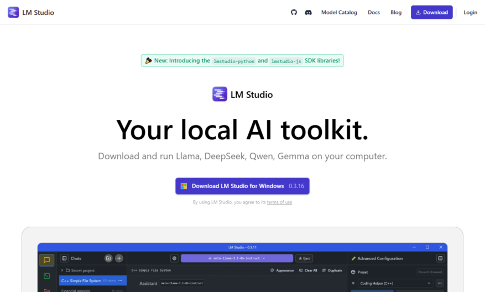Click the lmstudio-python link in banner

[234, 61]
